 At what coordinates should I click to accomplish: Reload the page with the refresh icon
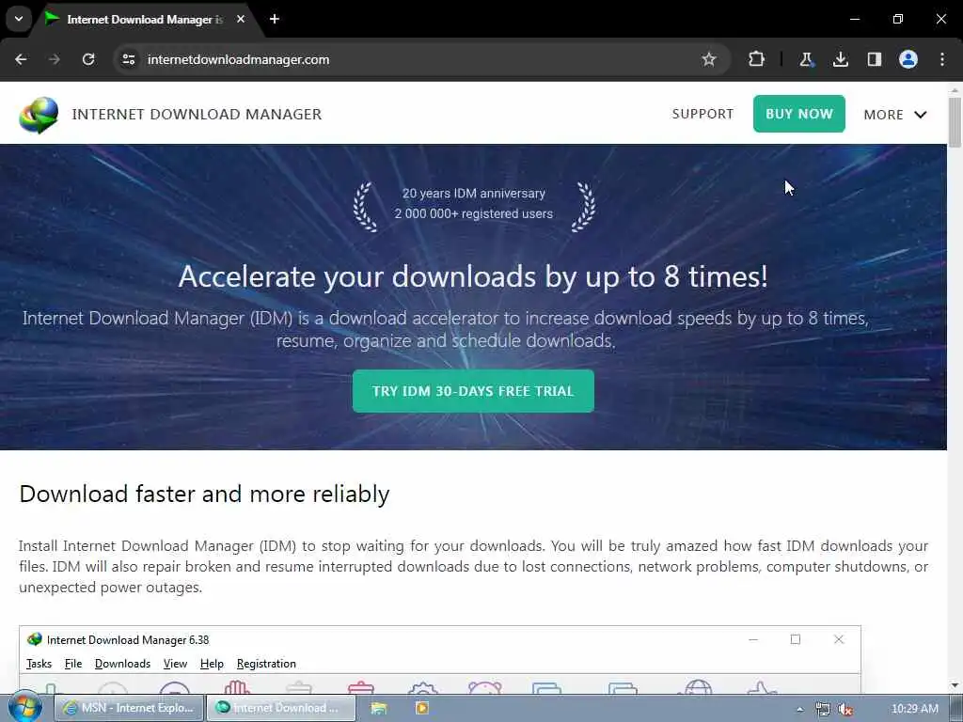click(x=88, y=59)
